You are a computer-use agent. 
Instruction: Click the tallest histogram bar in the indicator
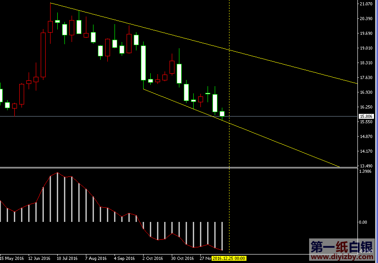click(57, 197)
